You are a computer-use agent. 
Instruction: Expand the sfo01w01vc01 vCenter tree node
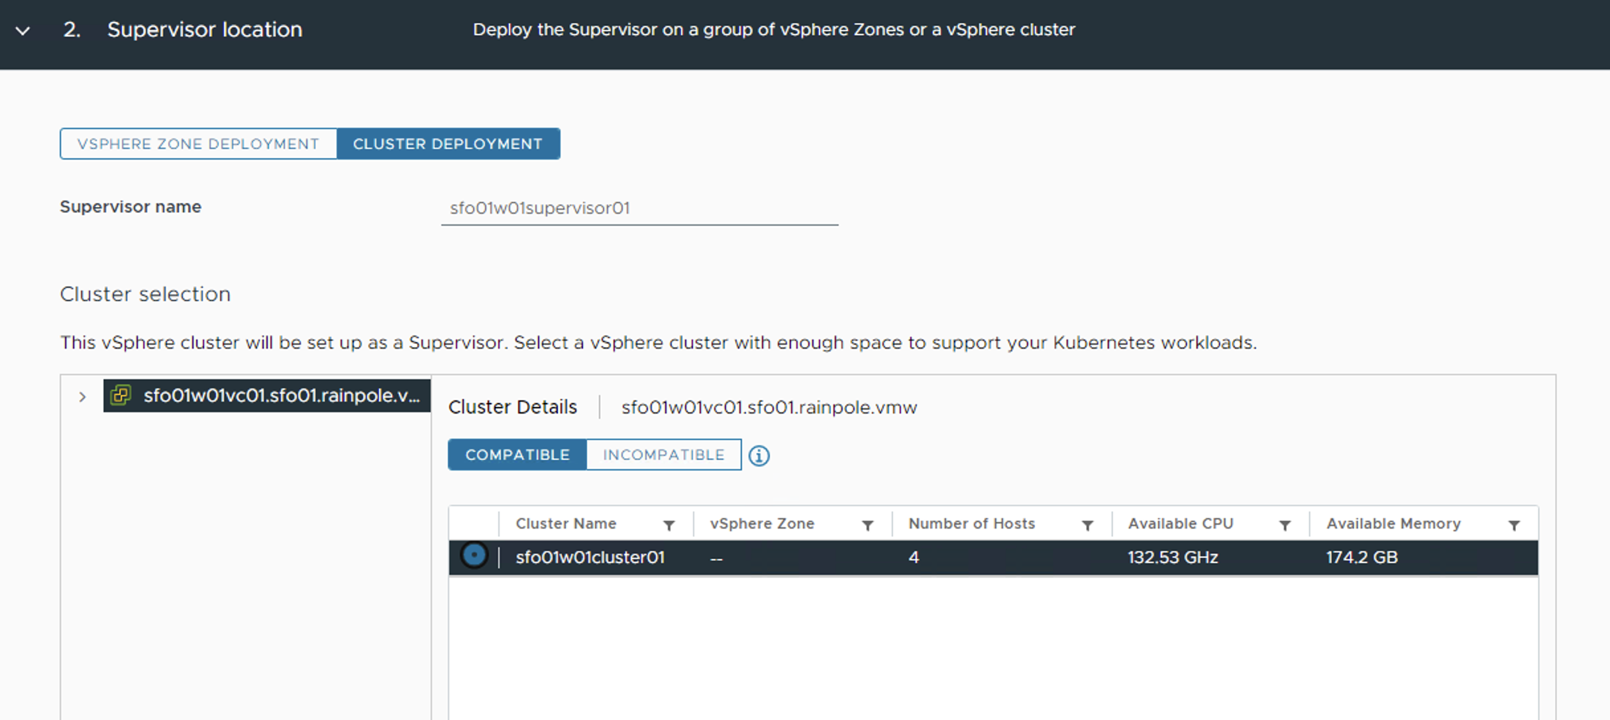click(82, 397)
